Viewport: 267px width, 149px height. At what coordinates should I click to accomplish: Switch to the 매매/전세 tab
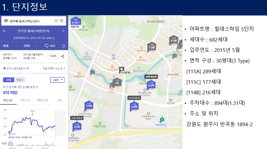click(42, 100)
